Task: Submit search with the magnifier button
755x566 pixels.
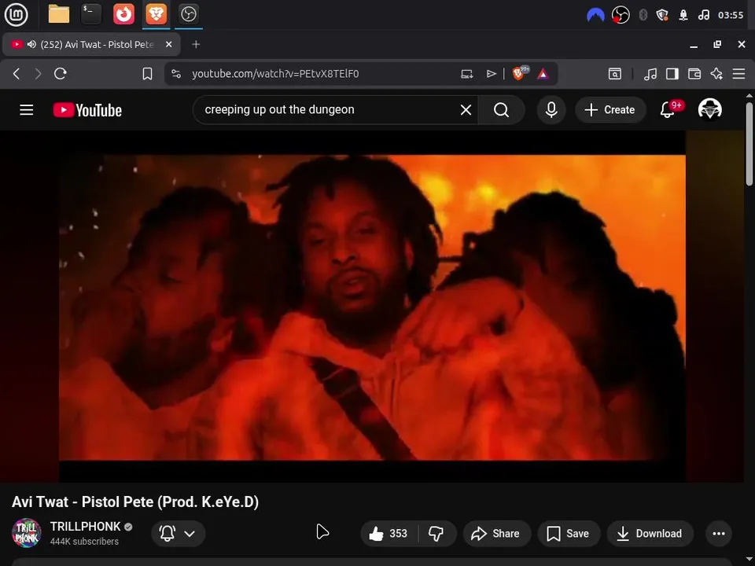Action: pos(501,110)
